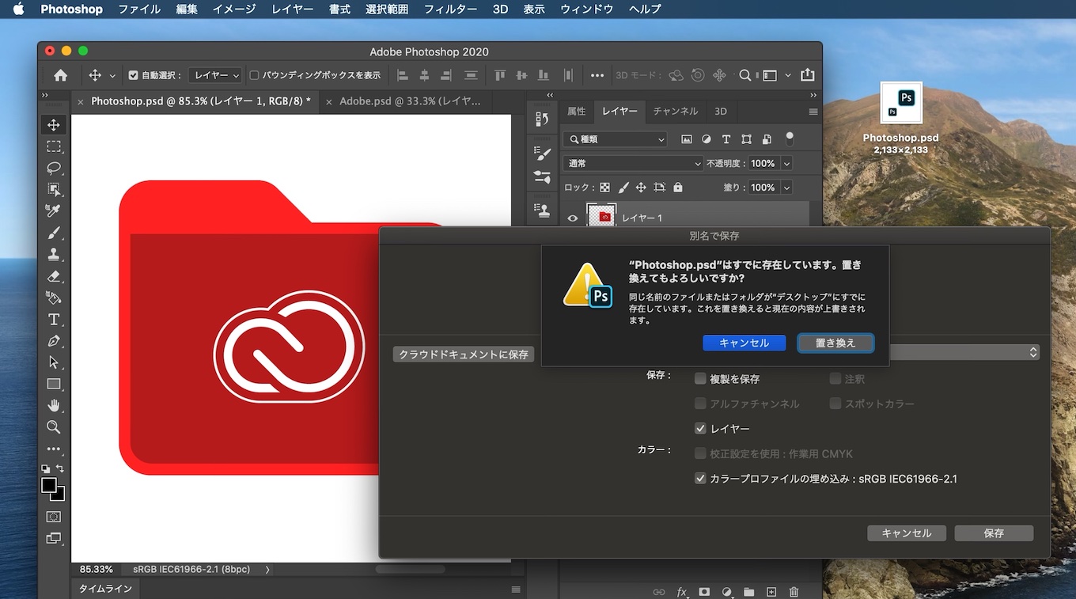
Task: Select the Move tool in left toolbar
Action: [54, 125]
